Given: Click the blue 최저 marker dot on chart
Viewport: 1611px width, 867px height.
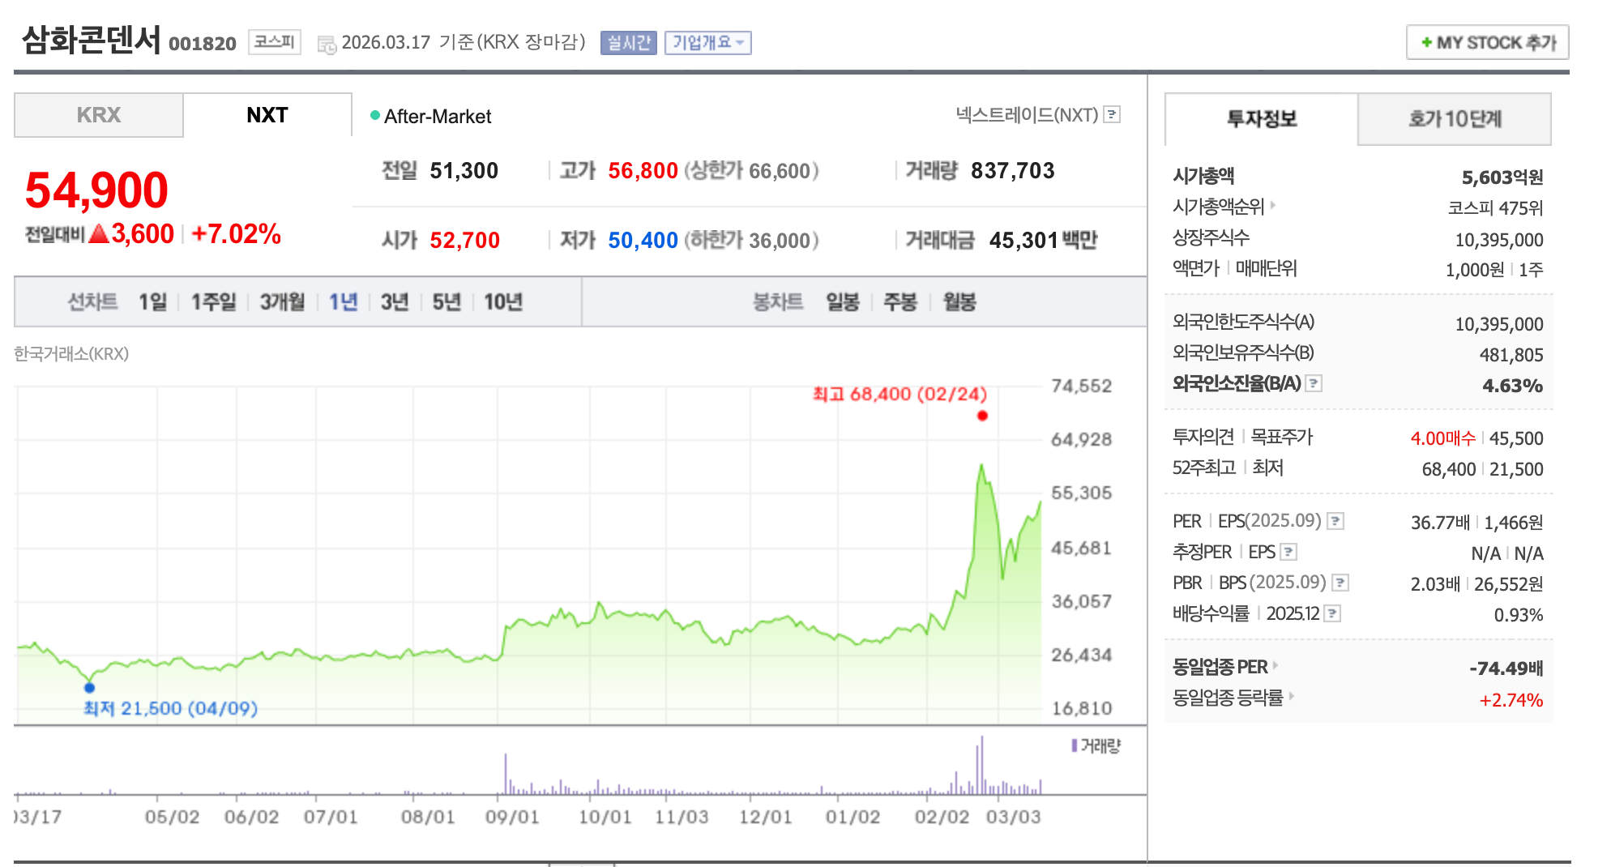Looking at the screenshot, I should 89,688.
